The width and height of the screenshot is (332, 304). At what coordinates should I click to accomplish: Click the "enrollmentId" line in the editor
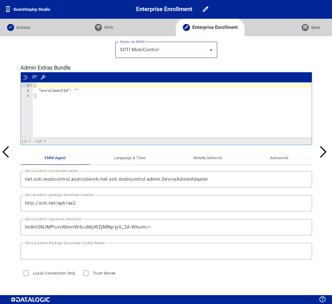click(x=59, y=90)
